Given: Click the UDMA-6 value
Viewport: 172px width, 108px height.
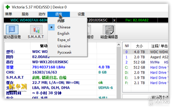Looking at the screenshot, I should pyautogui.click(x=106, y=88).
